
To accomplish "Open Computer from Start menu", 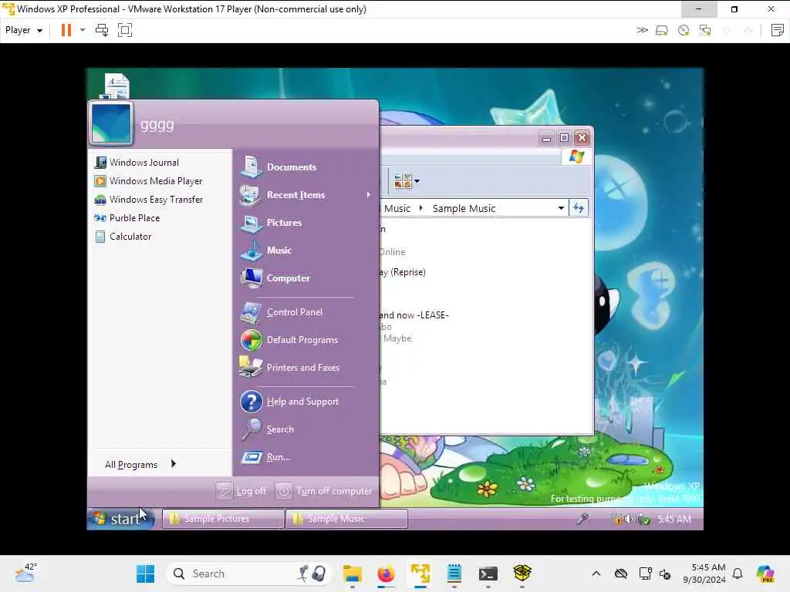I will tap(275, 277).
